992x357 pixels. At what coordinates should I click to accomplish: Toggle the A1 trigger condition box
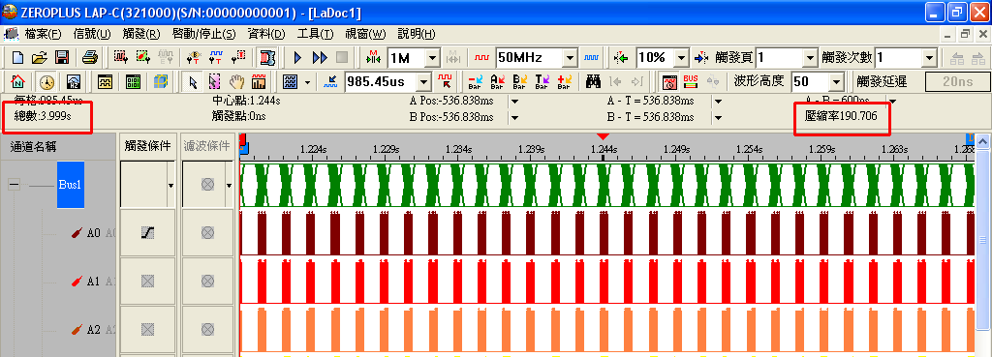(148, 282)
